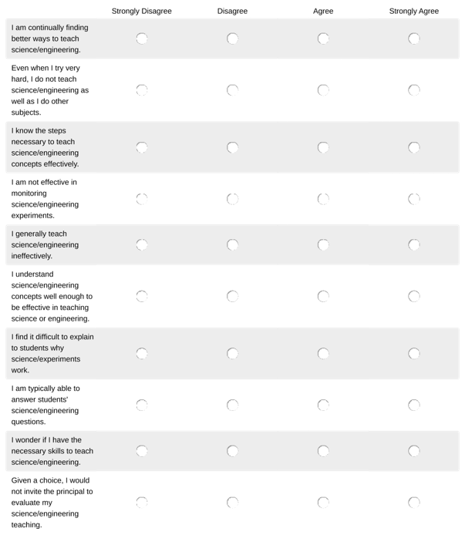Choose Agree for not inviting the principal
The image size is (465, 535).
[x=323, y=503]
